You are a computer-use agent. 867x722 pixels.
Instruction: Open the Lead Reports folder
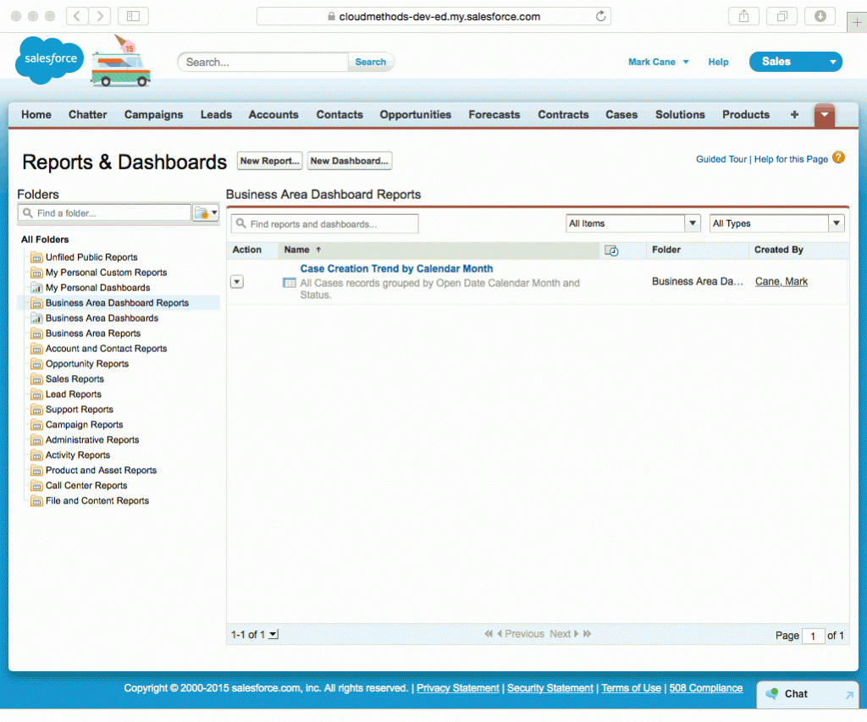point(74,394)
